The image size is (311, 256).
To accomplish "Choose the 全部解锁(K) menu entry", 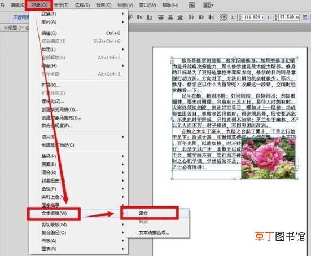I will (78, 58).
